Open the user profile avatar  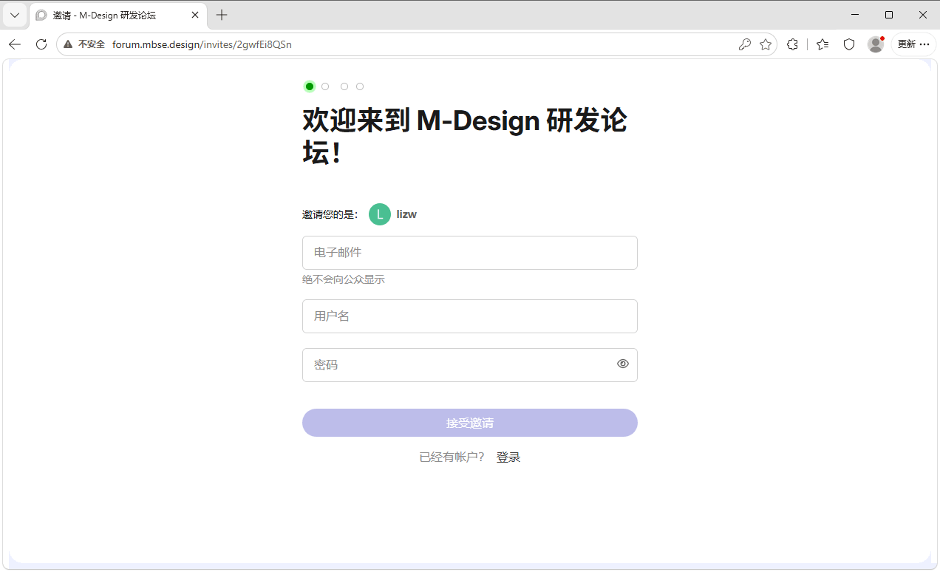coord(876,44)
